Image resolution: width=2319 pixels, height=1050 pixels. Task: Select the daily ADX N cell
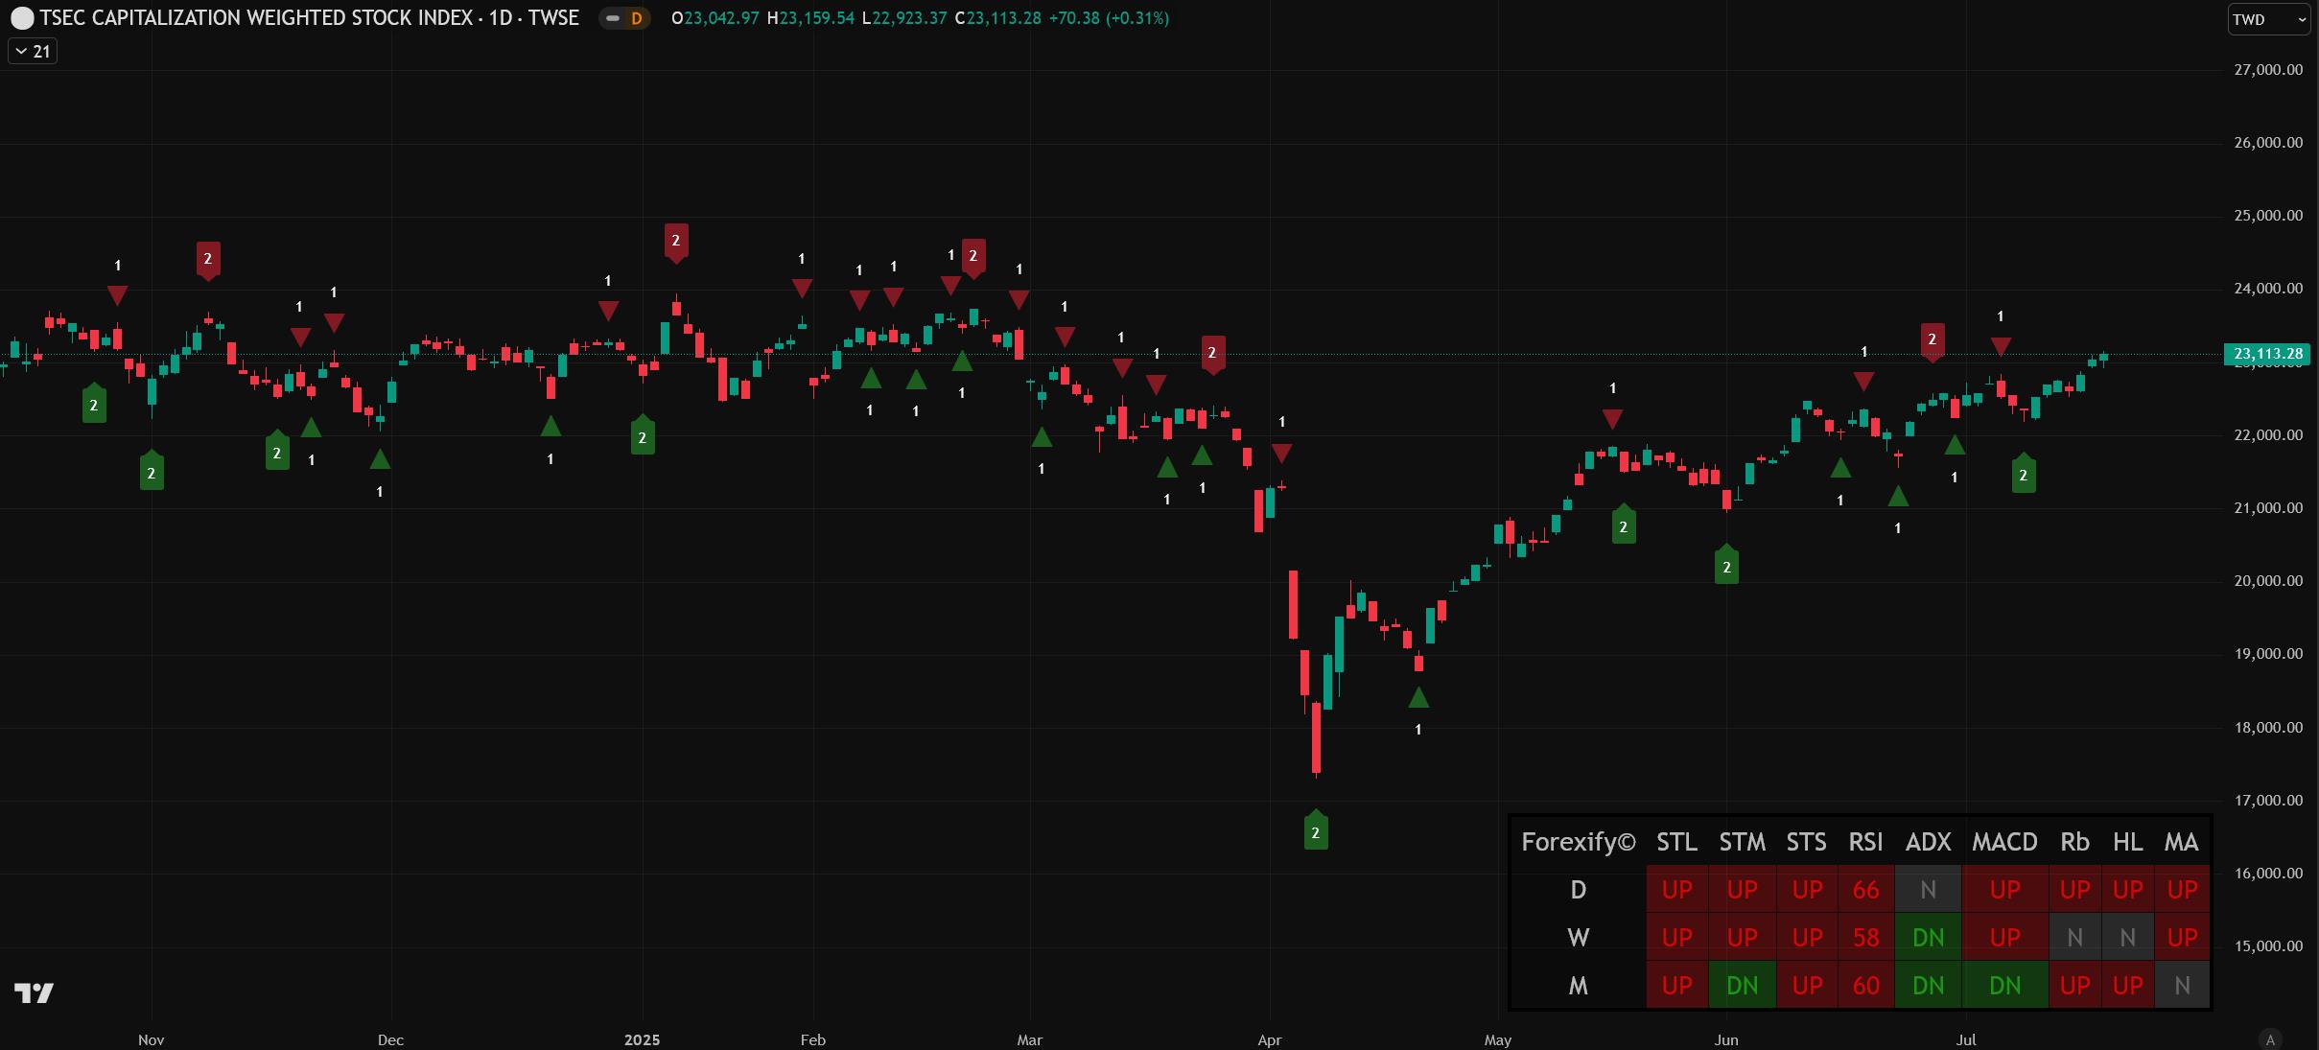[1928, 890]
